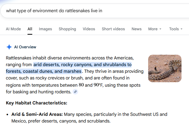View the News results tab
189x125 pixels.
[x=136, y=29]
